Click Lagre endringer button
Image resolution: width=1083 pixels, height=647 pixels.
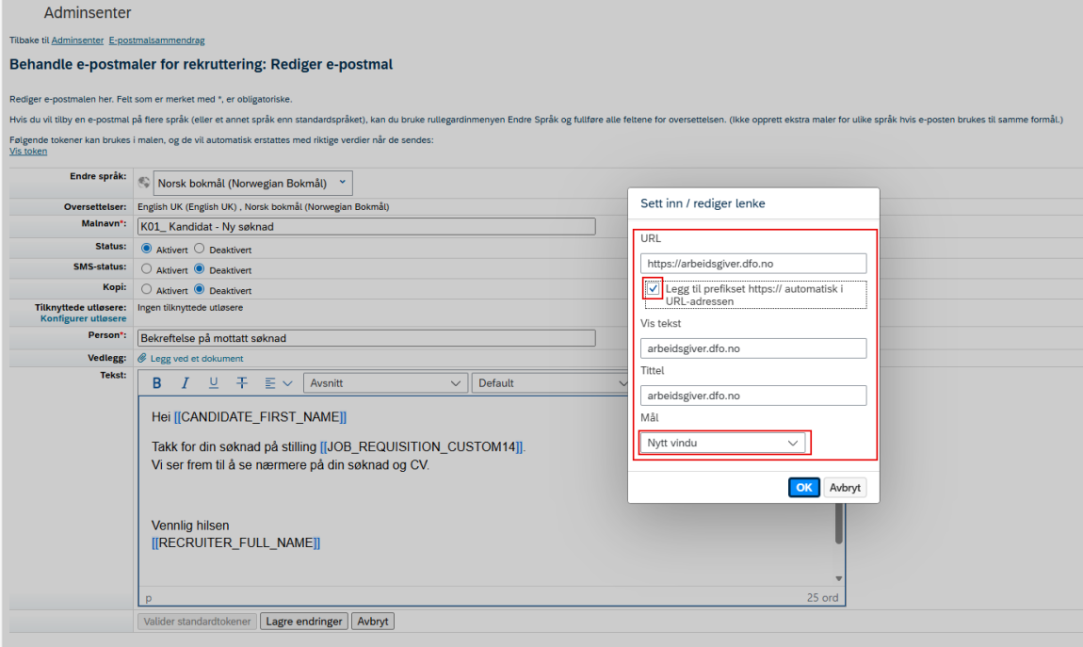click(x=304, y=622)
